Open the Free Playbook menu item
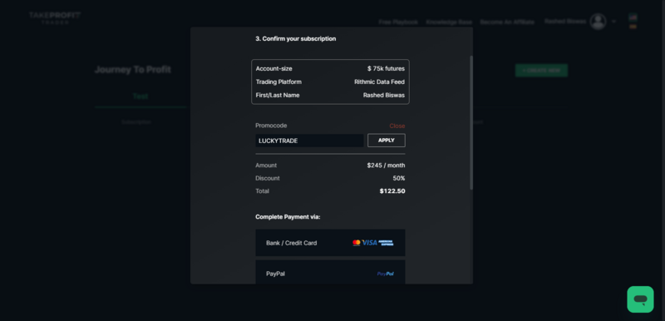665x321 pixels. click(x=398, y=22)
